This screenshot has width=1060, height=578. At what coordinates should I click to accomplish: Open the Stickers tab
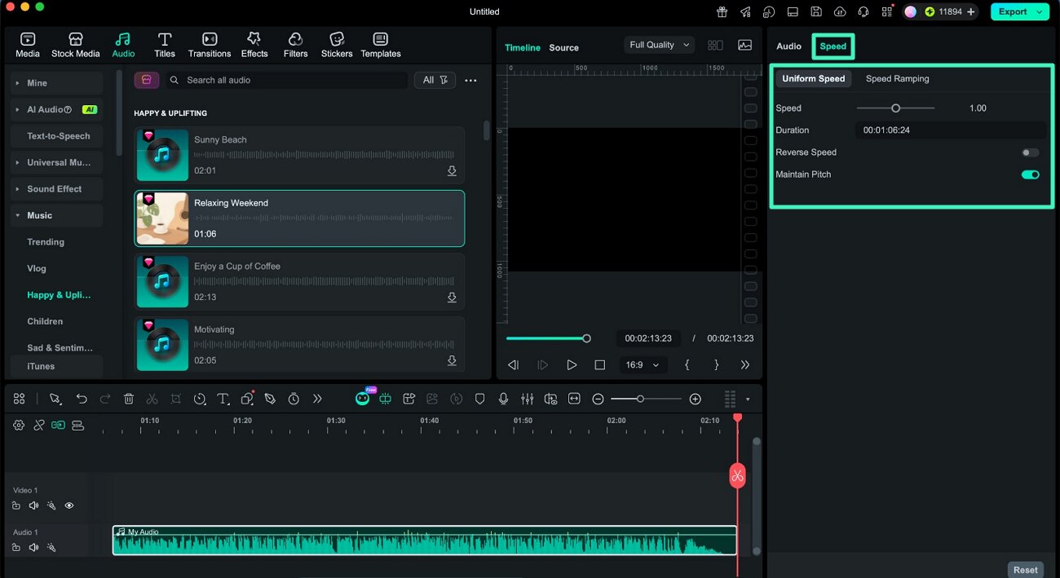[337, 45]
